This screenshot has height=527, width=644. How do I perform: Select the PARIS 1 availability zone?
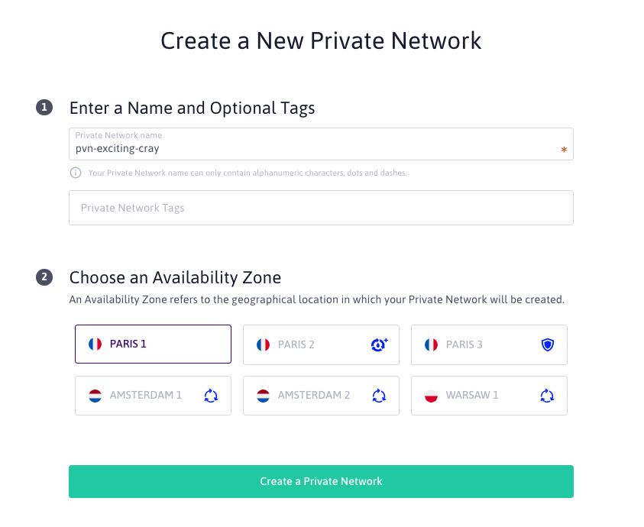154,344
